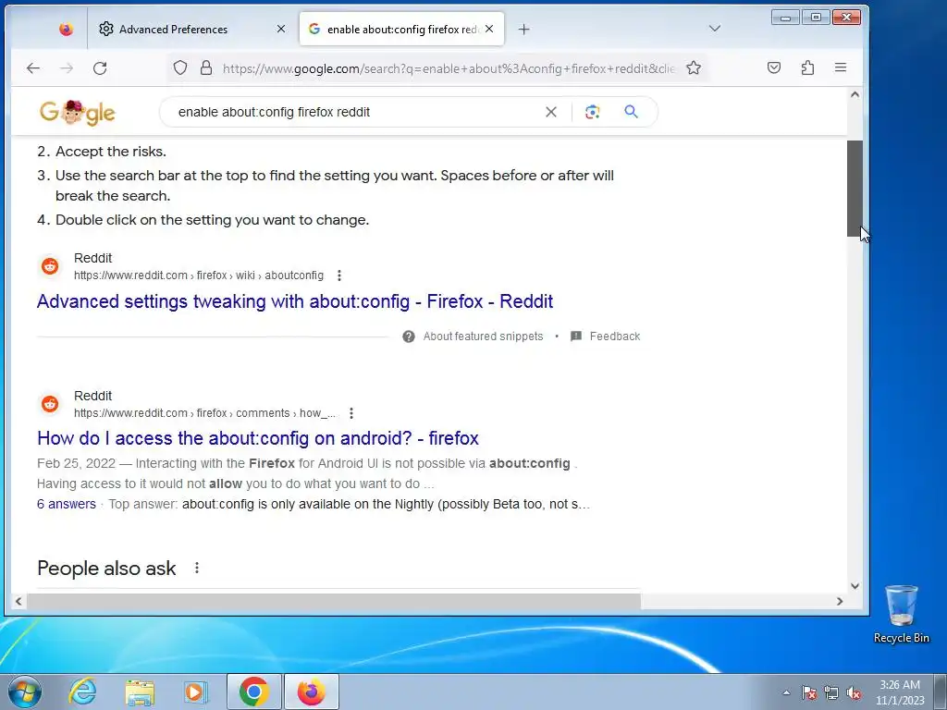Click the Reddit favicon of the comments result
The width and height of the screenshot is (947, 710).
click(x=50, y=404)
